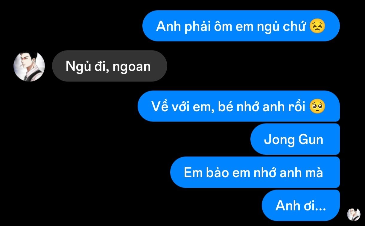The height and width of the screenshot is (226, 365).
Task: Open the sender's profile picture beside the gray message
Action: [x=29, y=66]
